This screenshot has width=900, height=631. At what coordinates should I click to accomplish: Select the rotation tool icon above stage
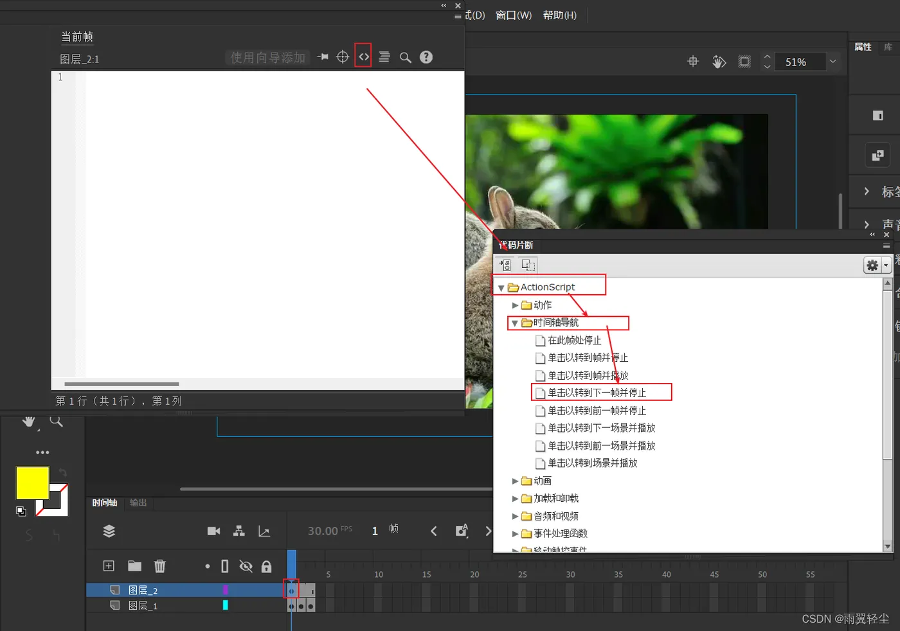click(x=719, y=62)
